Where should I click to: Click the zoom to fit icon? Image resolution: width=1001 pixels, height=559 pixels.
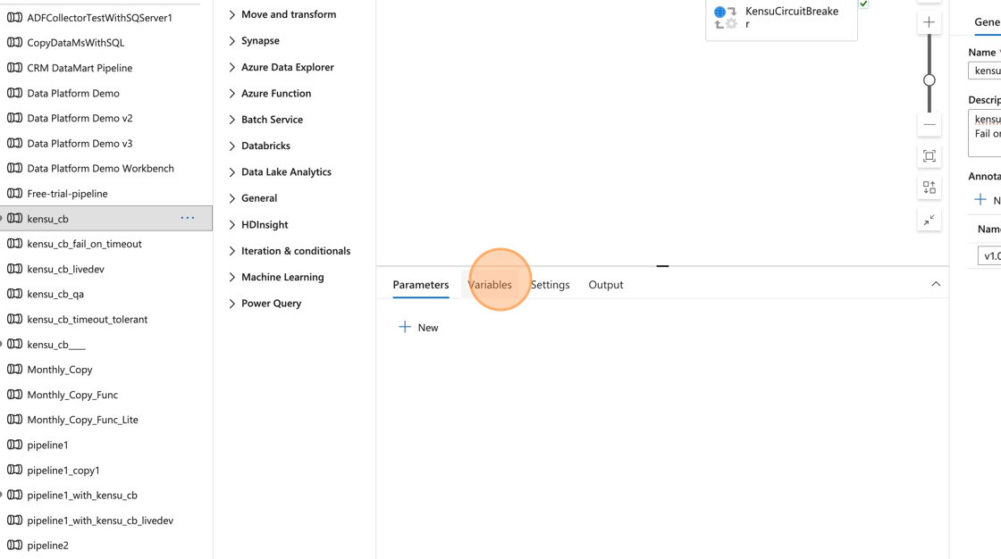(x=929, y=156)
